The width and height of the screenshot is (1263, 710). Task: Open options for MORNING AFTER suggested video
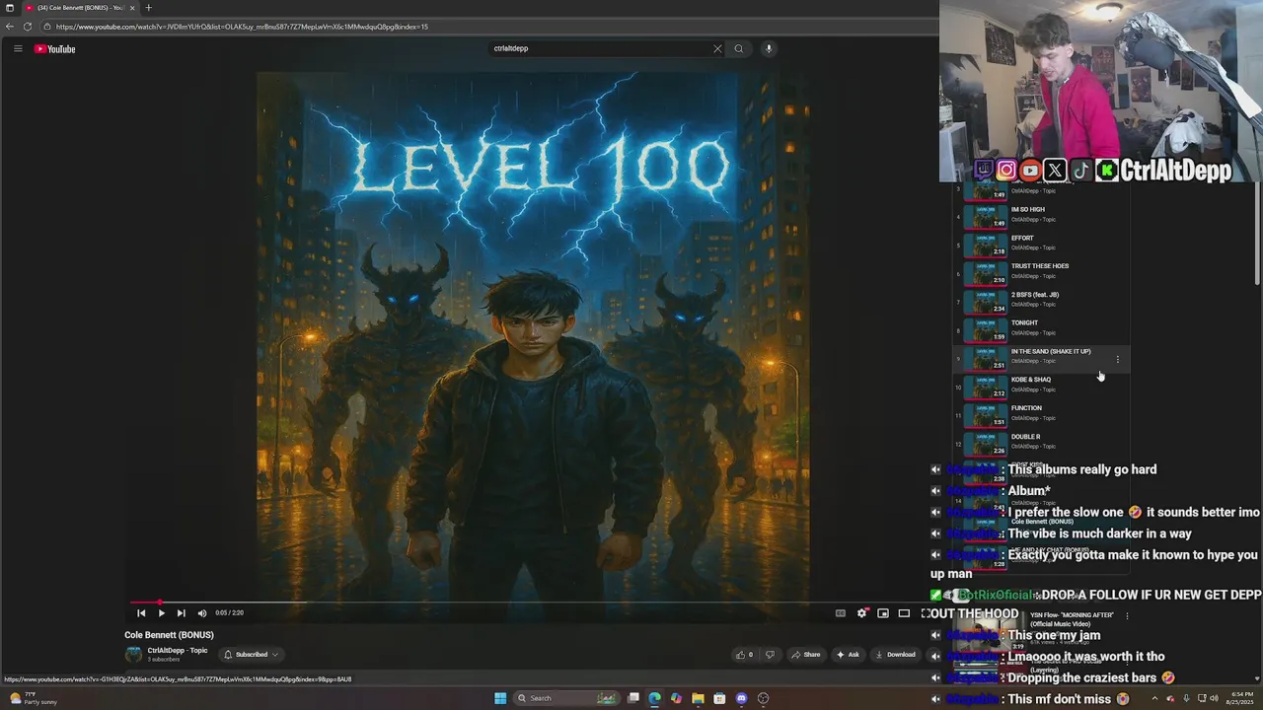coord(1127,616)
